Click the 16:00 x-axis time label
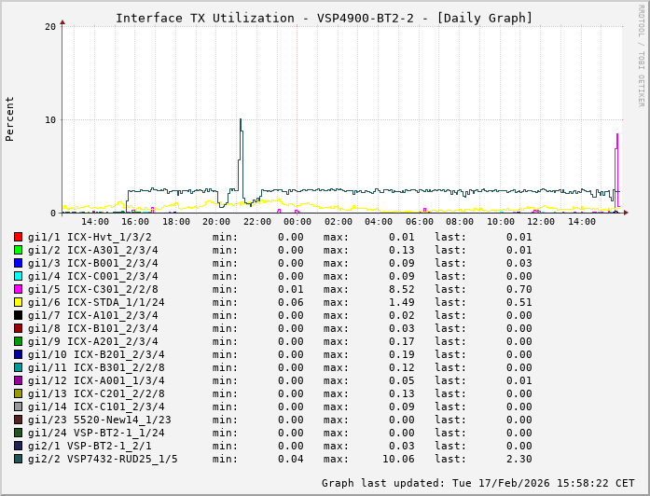Image resolution: width=650 pixels, height=496 pixels. (x=135, y=222)
